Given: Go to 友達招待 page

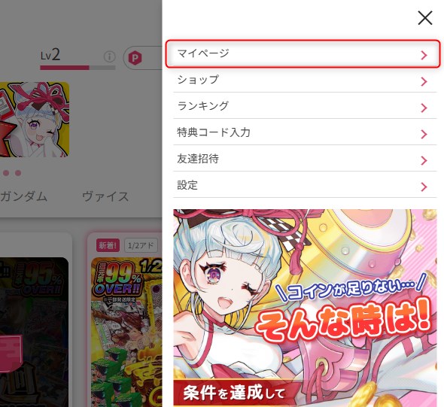Looking at the screenshot, I should 305,159.
